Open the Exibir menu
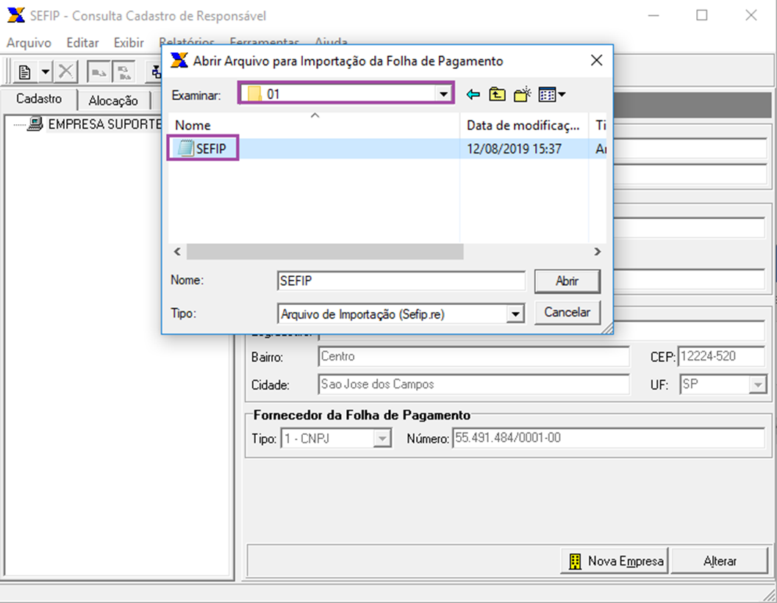Screen dimensions: 777x603 (x=129, y=43)
